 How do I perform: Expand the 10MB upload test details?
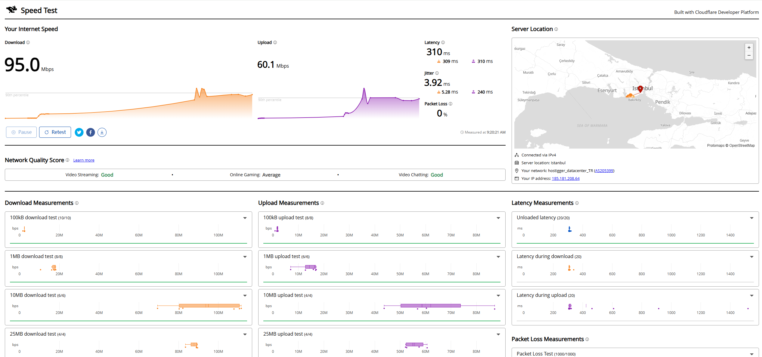click(498, 296)
